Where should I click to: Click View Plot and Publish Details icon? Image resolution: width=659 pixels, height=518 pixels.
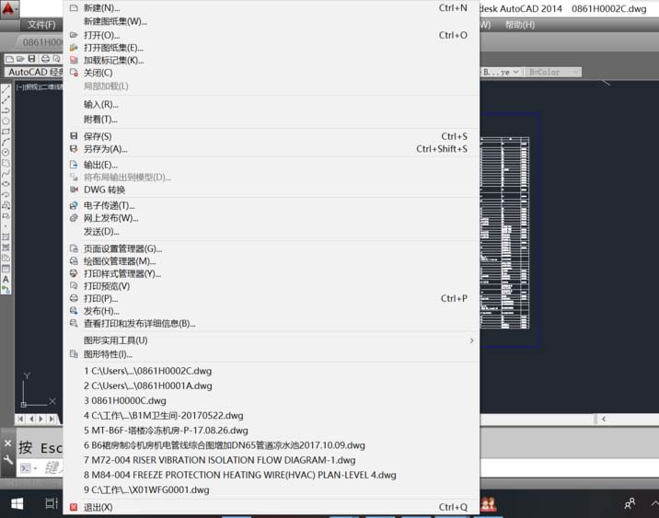pyautogui.click(x=74, y=323)
